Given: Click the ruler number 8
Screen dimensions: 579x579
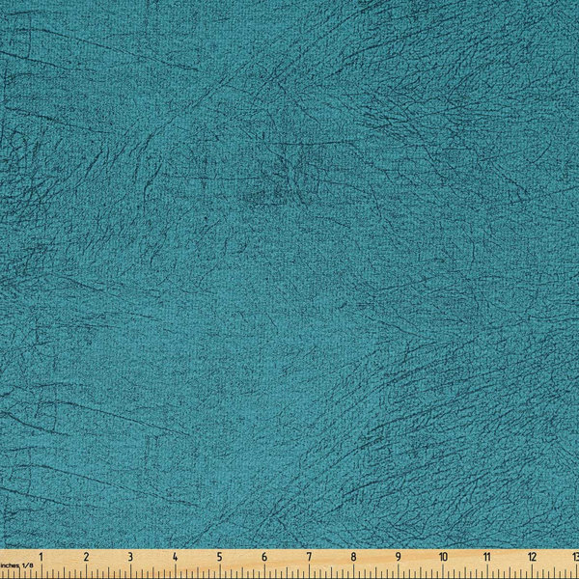Looking at the screenshot, I should click(353, 557).
